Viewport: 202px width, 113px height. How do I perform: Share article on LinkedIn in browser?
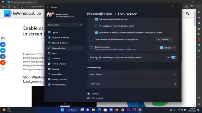coord(3,56)
